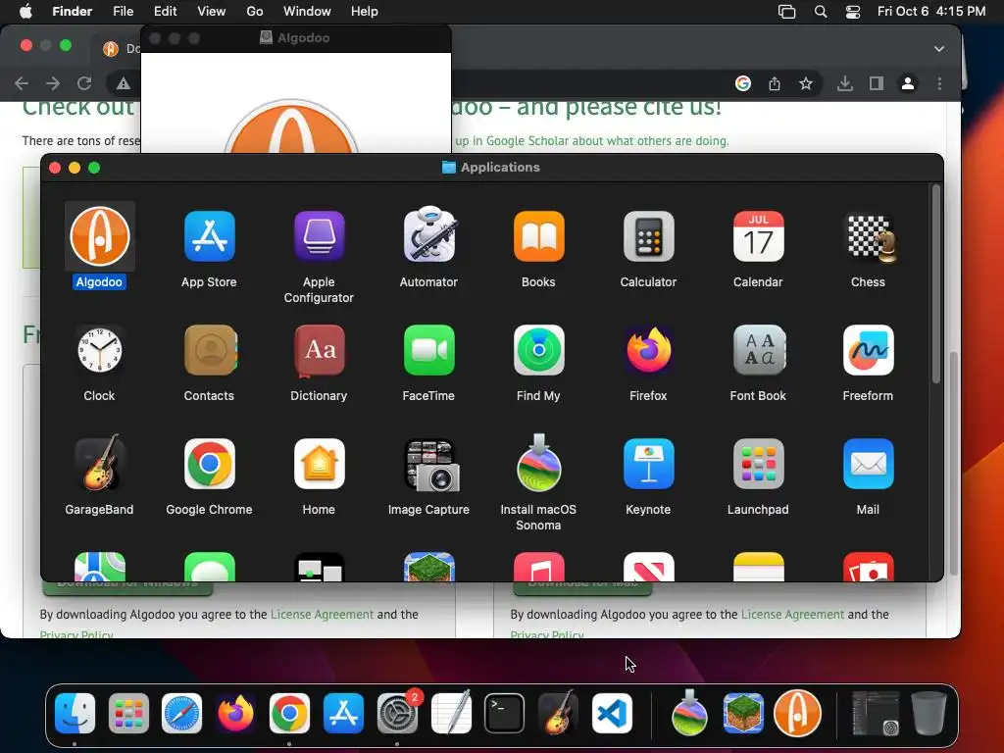Open Terminal from the Dock
Screen dimensions: 1004x753
click(x=505, y=714)
